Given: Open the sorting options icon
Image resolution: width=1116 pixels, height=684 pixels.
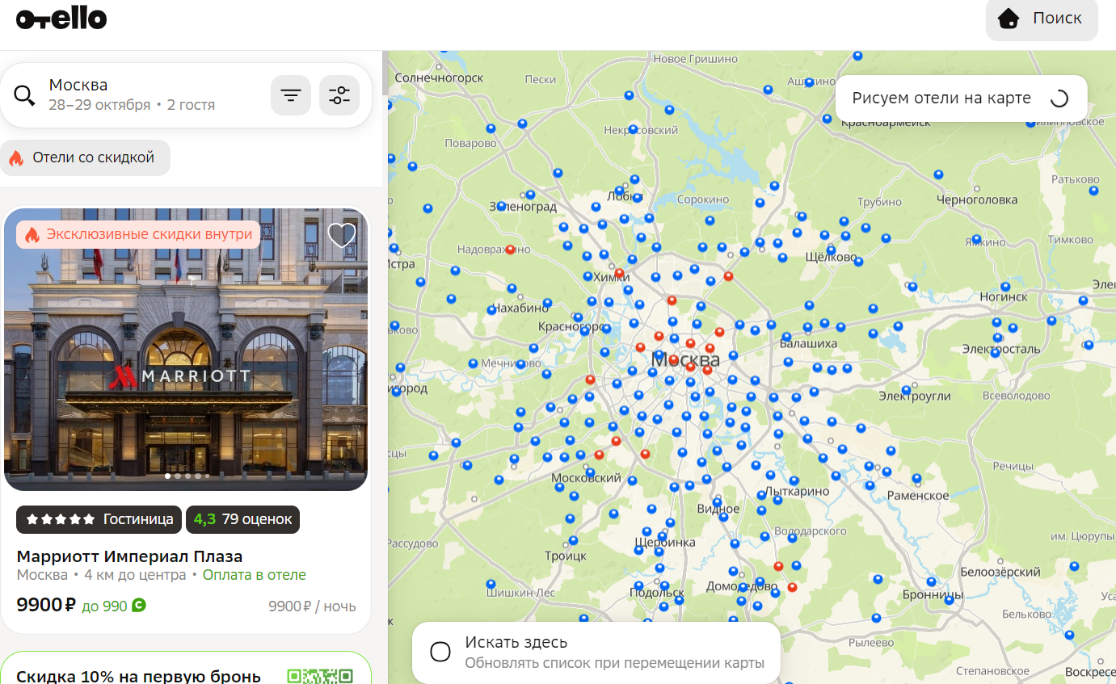Looking at the screenshot, I should point(291,95).
